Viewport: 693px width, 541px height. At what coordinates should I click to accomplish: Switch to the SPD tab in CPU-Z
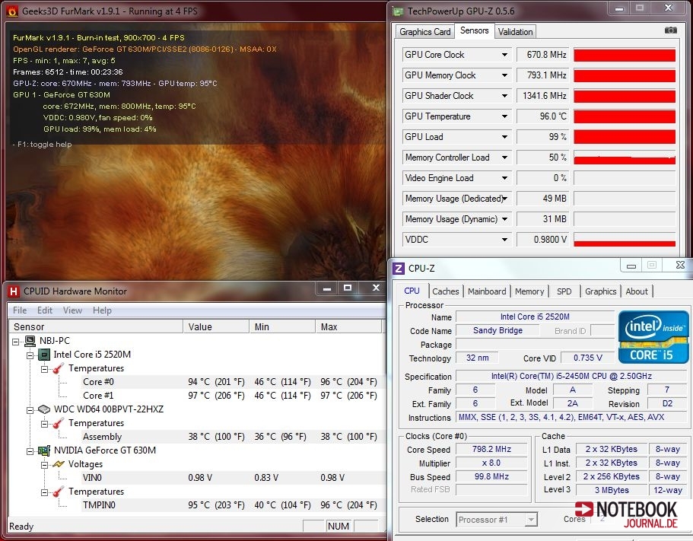coord(564,291)
